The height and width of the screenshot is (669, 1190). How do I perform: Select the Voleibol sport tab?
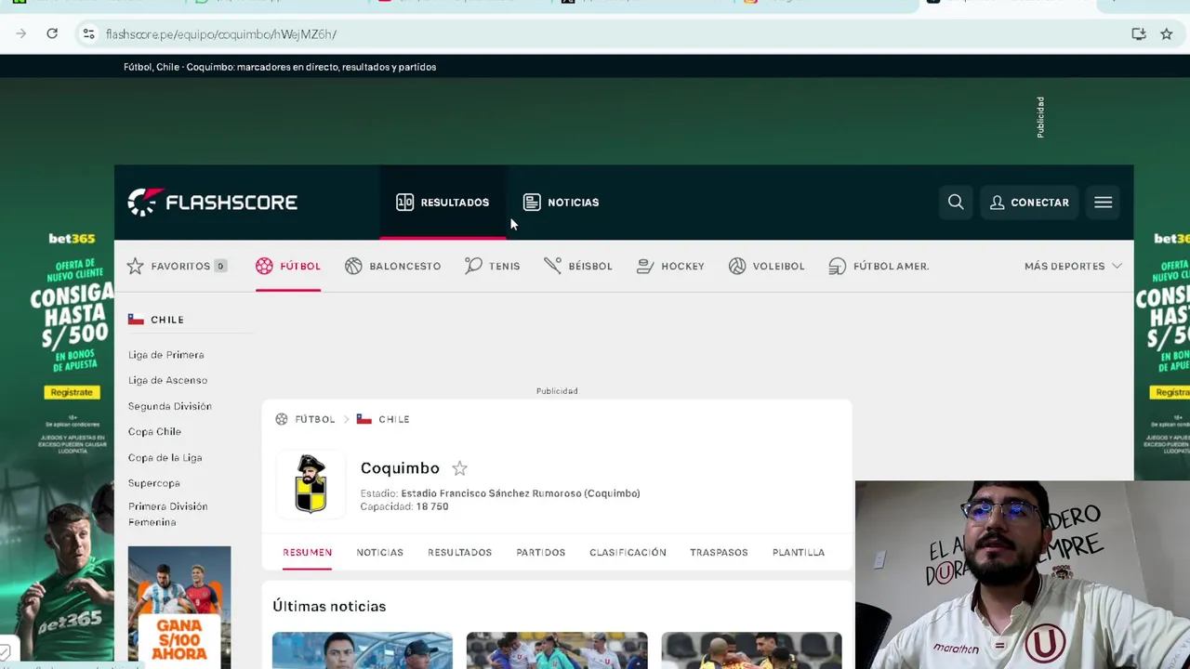pos(767,266)
